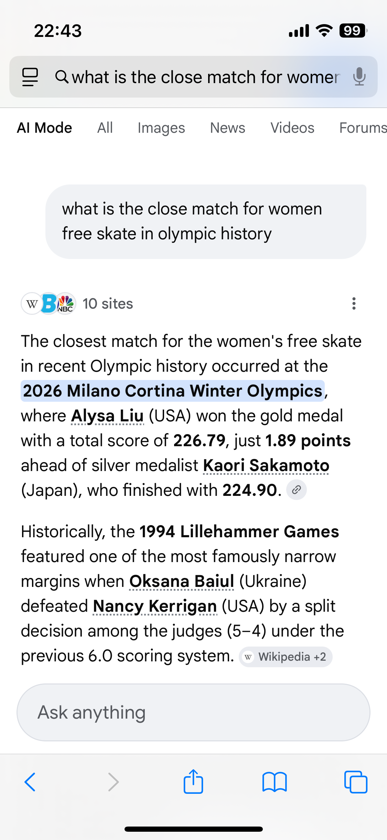Viewport: 387px width, 840px height.
Task: Tap the stacked source site icons
Action: (49, 303)
